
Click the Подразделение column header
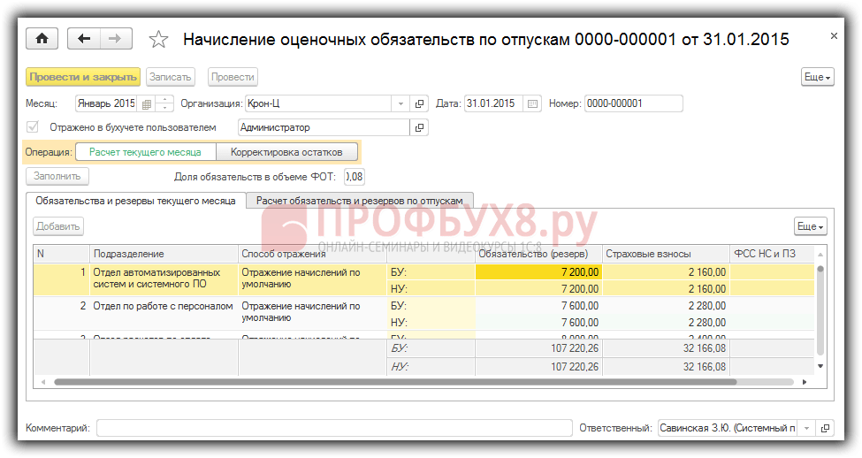[164, 254]
